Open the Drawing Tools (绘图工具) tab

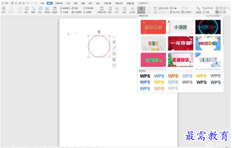[x=130, y=3]
